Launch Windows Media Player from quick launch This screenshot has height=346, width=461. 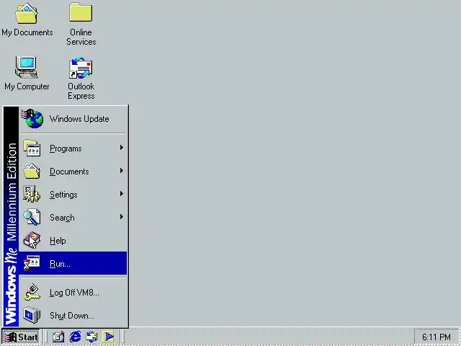pyautogui.click(x=108, y=337)
